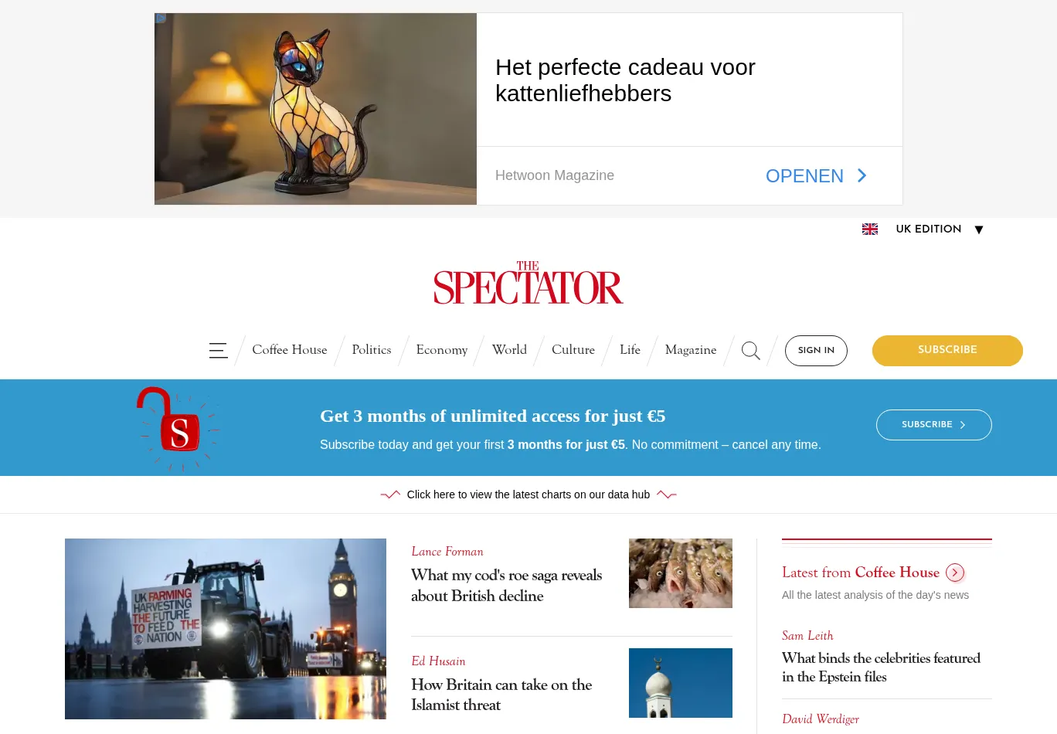Expand the UK Edition dropdown arrow
This screenshot has height=734, width=1057.
pyautogui.click(x=979, y=229)
